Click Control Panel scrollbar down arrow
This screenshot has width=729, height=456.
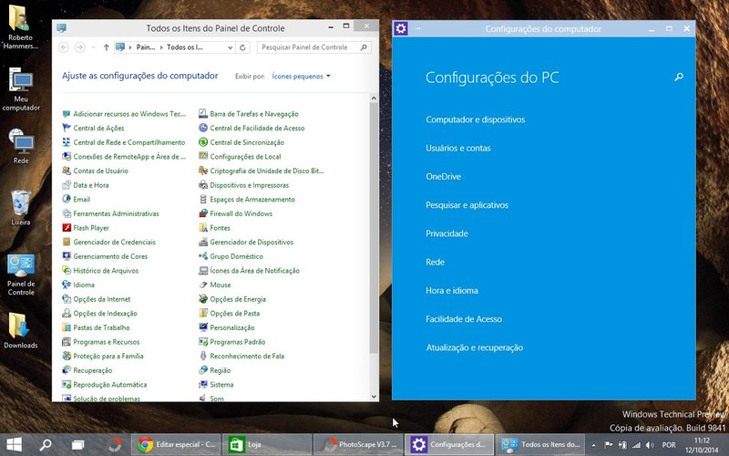374,397
